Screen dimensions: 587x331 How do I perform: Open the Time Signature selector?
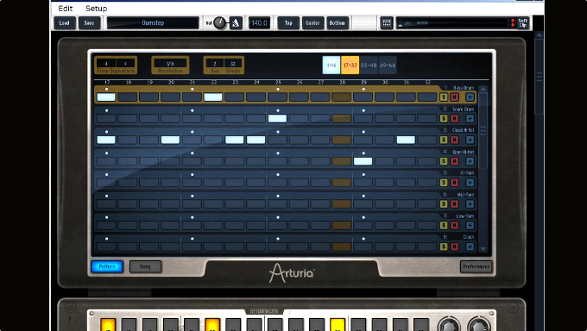116,66
